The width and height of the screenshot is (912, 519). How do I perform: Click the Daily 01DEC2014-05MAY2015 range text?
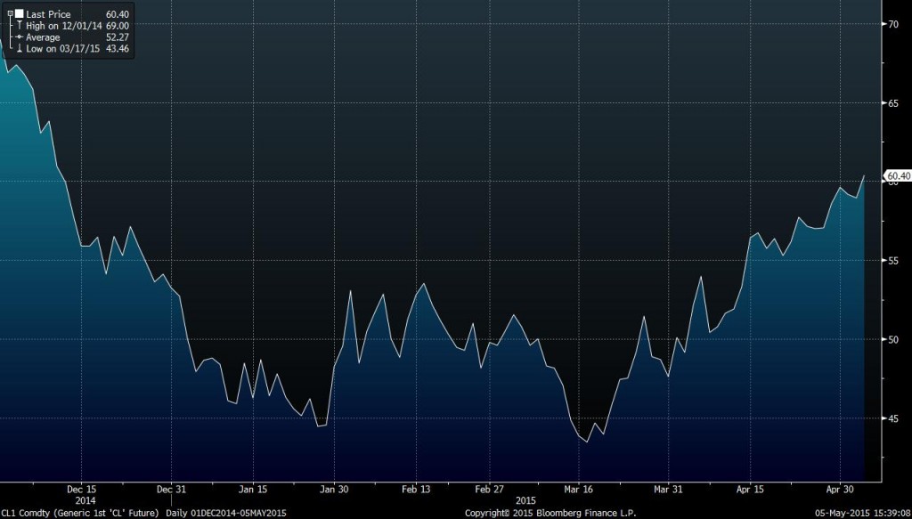click(x=226, y=513)
